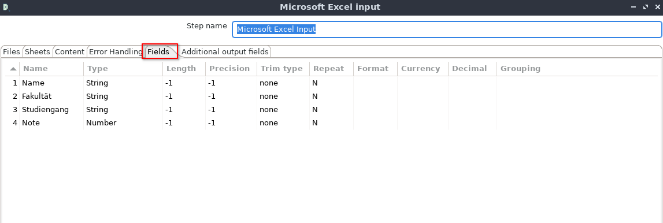Click Repeat value 'N' in Fakultät row
The image size is (663, 223).
click(332, 96)
